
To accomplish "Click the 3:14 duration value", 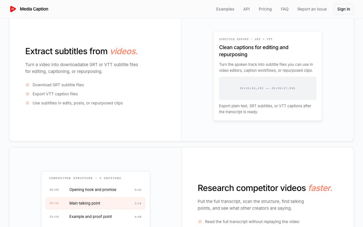I will pyautogui.click(x=138, y=203).
